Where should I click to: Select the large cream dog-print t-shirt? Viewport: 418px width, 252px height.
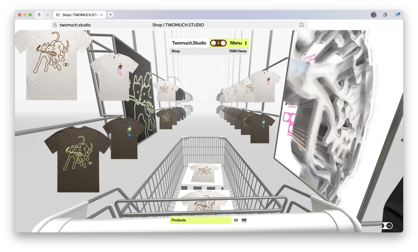click(52, 65)
